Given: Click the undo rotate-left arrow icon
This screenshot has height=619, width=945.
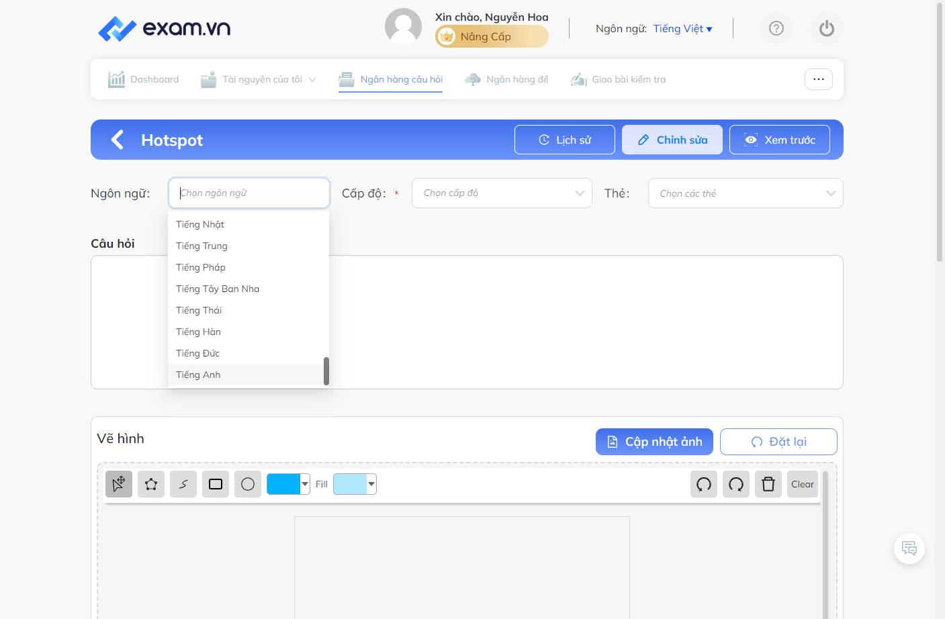Looking at the screenshot, I should 704,484.
